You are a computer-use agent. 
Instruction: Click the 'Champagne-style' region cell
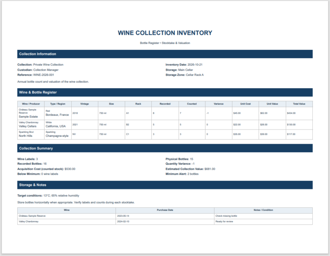coord(57,136)
